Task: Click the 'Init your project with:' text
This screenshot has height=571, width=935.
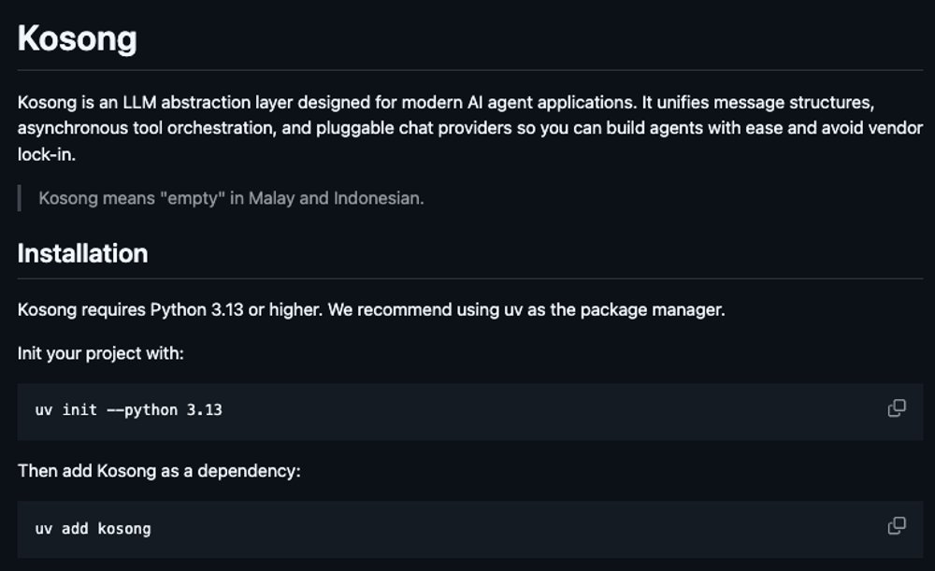Action: (x=101, y=353)
